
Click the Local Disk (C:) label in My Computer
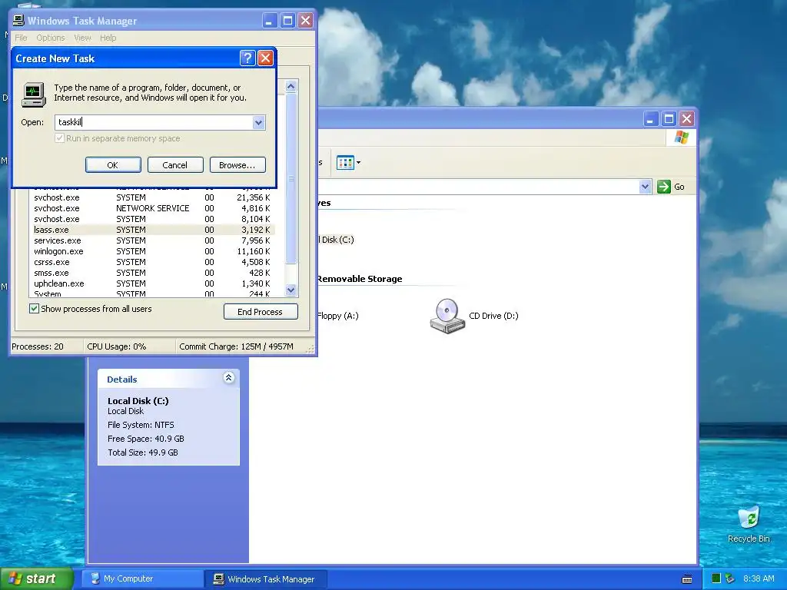(336, 240)
